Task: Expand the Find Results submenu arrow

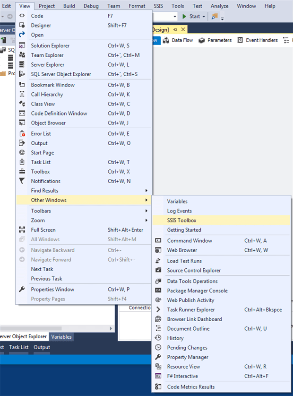Action: tap(146, 190)
